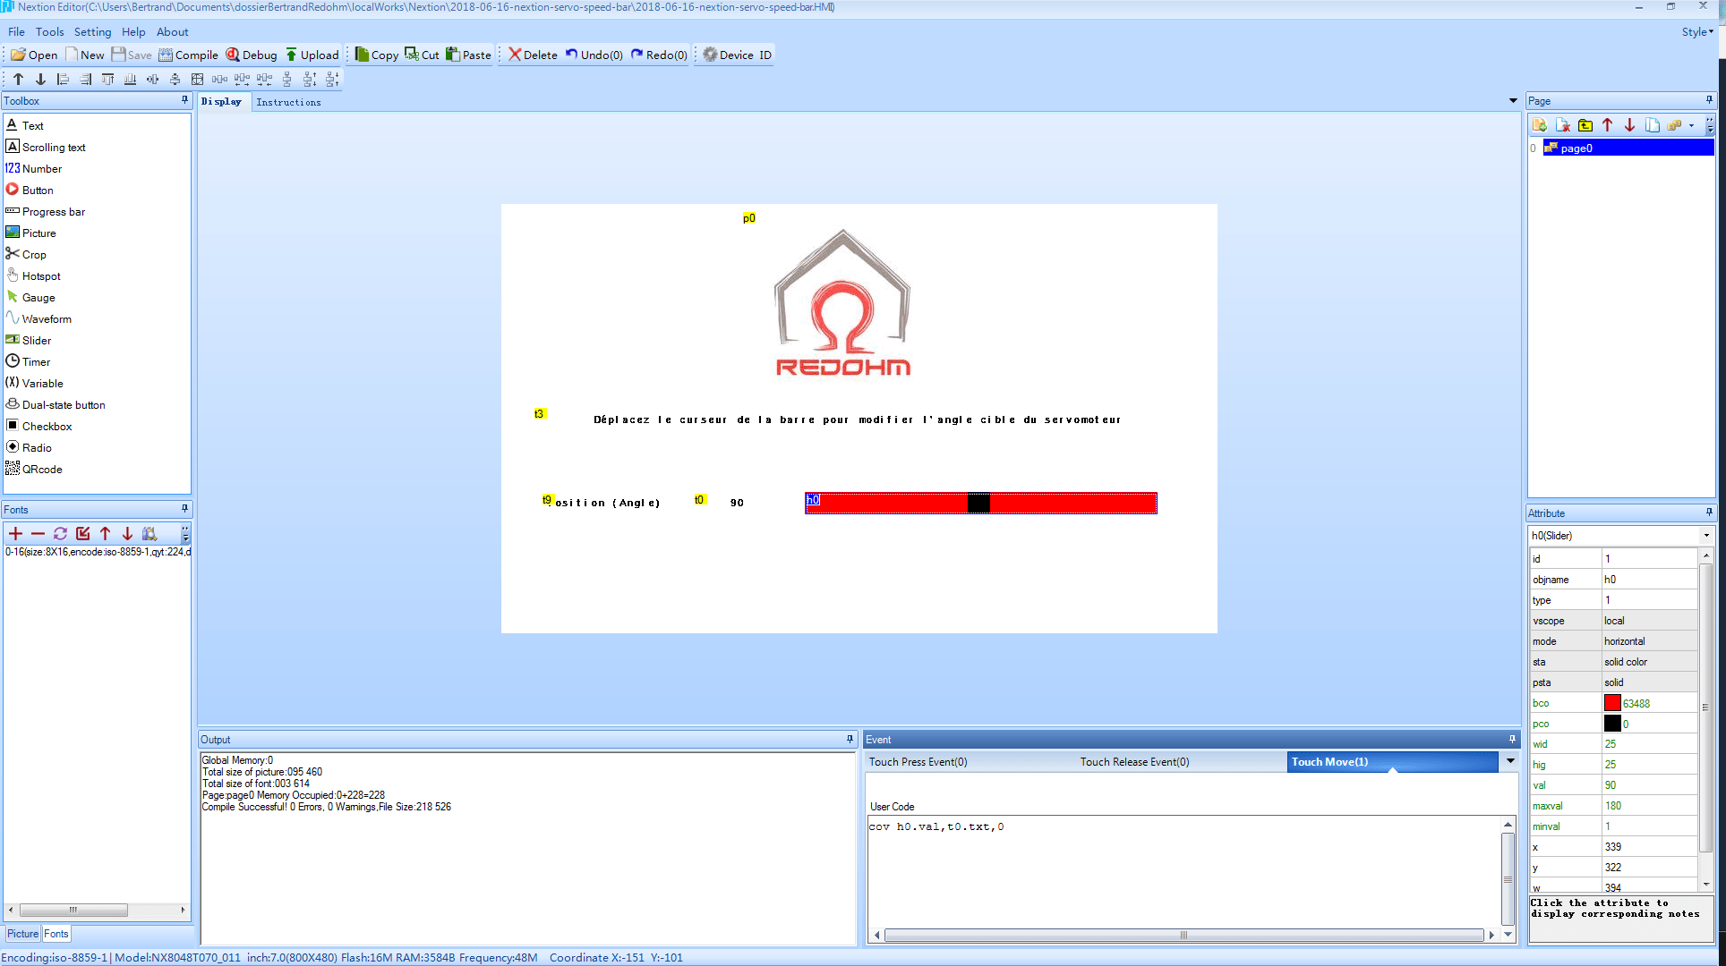This screenshot has width=1726, height=966.
Task: Open the Setting menu
Action: pos(92,31)
